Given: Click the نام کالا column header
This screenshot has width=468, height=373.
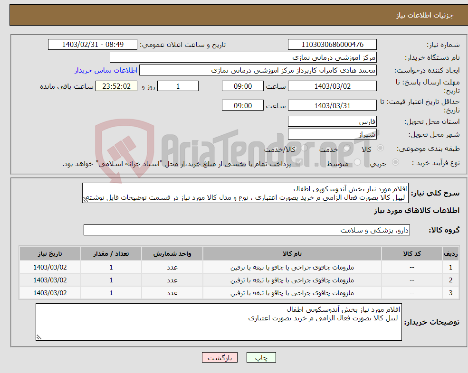Looking at the screenshot, I should 292,254.
